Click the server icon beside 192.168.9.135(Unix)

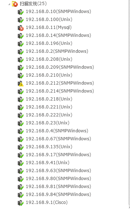21,147
